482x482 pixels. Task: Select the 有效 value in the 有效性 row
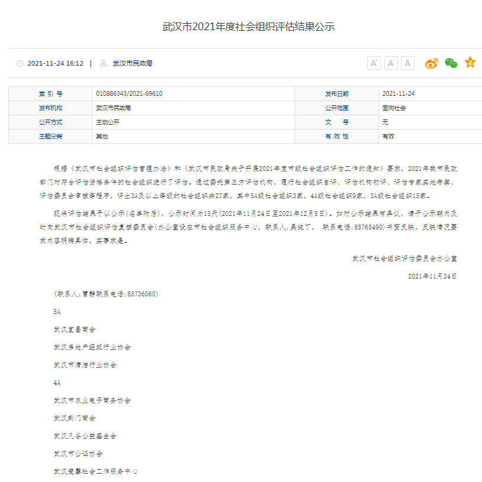pyautogui.click(x=388, y=136)
